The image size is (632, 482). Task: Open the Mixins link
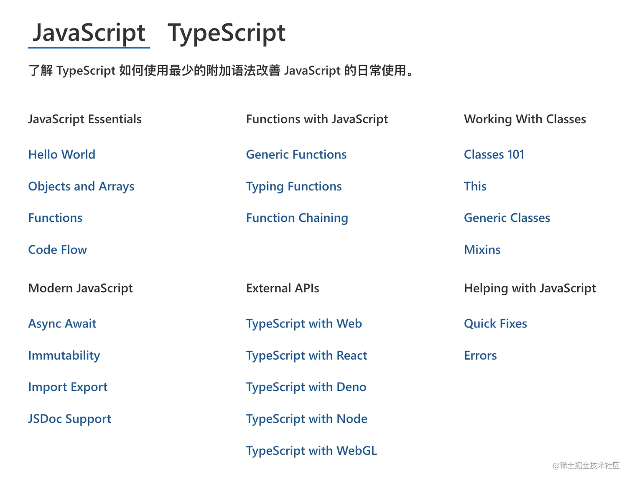(482, 250)
